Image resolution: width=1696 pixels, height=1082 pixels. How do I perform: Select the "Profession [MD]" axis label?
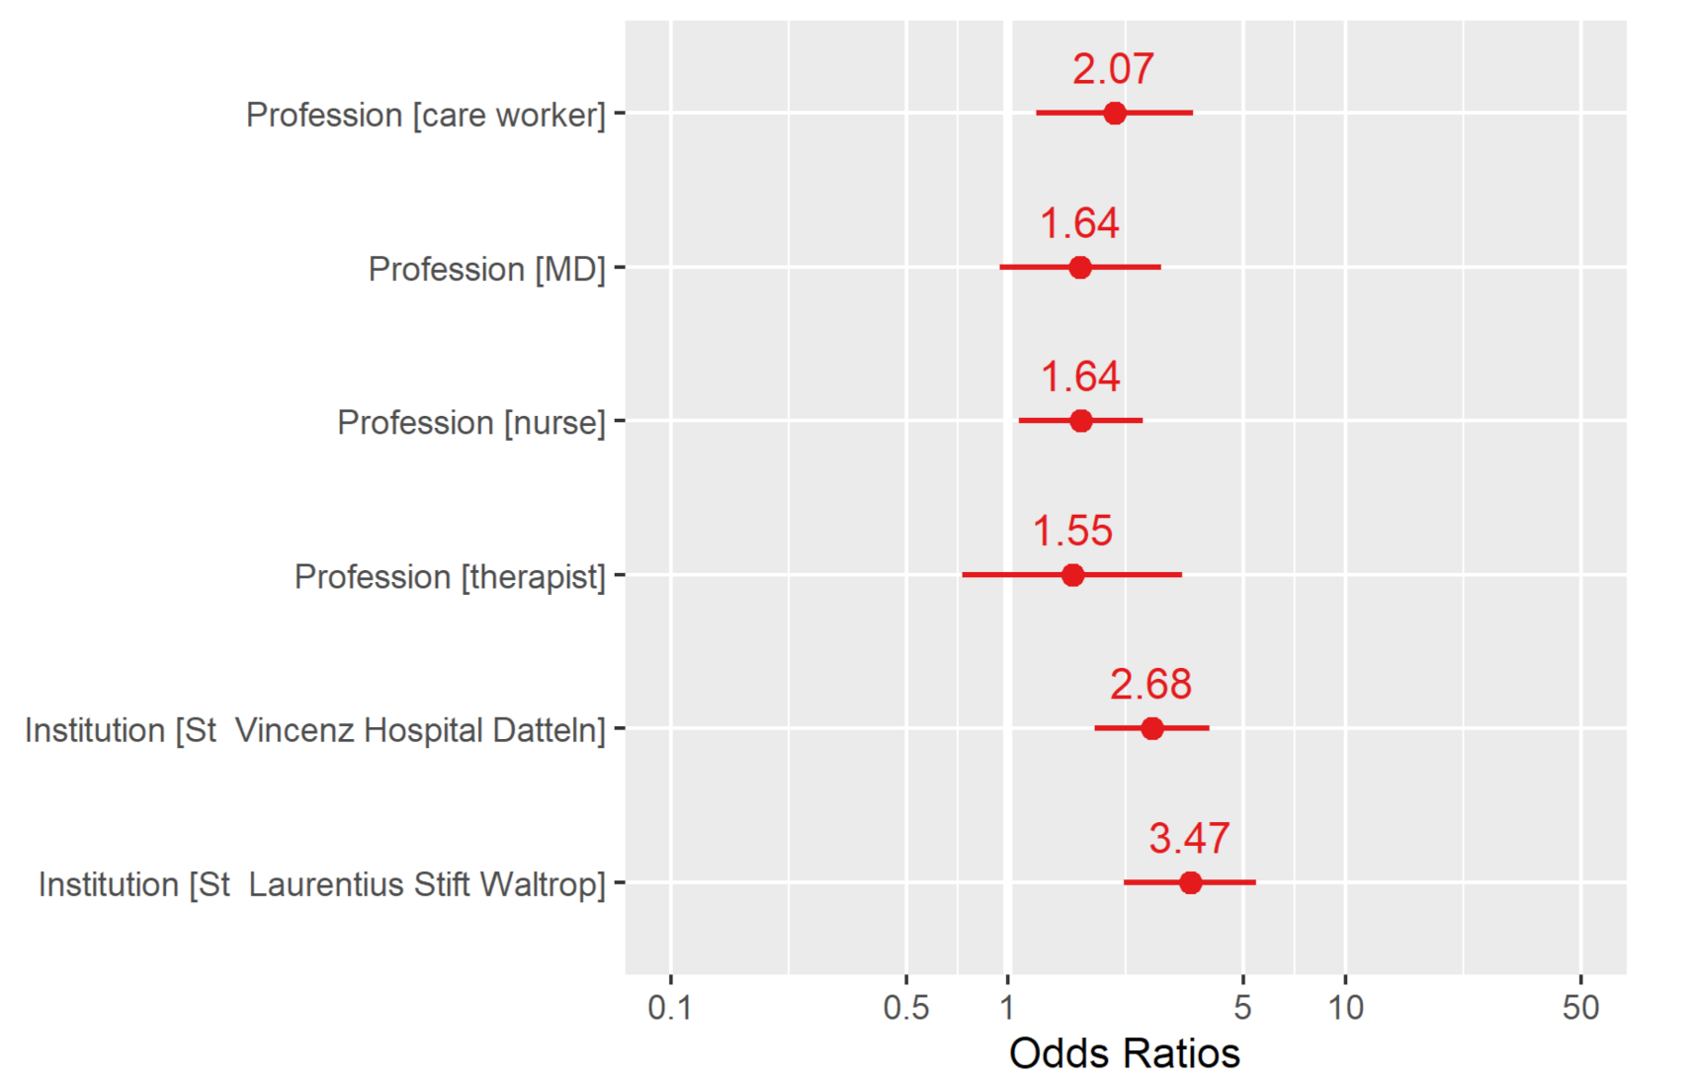coord(486,269)
